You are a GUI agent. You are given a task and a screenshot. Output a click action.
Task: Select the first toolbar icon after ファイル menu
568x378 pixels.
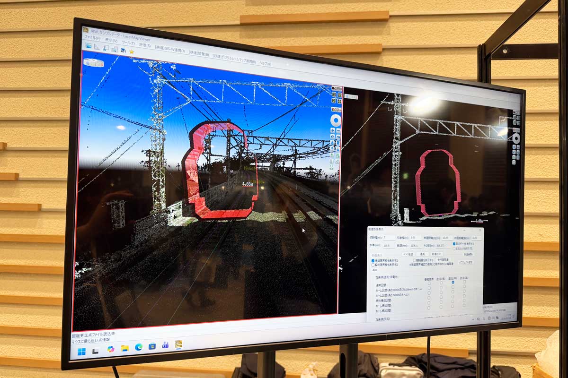click(89, 45)
